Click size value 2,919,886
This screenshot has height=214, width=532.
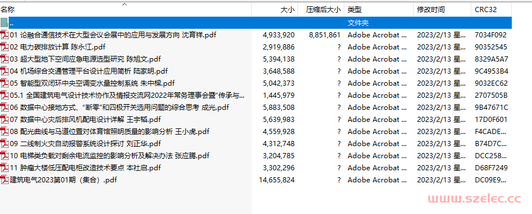pos(278,47)
